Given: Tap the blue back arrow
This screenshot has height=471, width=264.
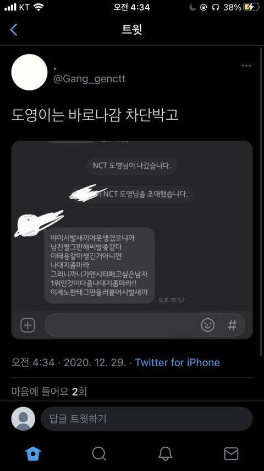Looking at the screenshot, I should [14, 30].
